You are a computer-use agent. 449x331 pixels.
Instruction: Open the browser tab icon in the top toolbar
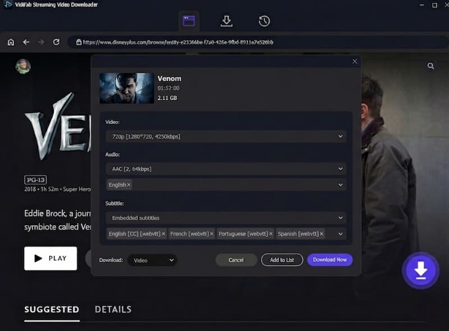[x=189, y=21]
